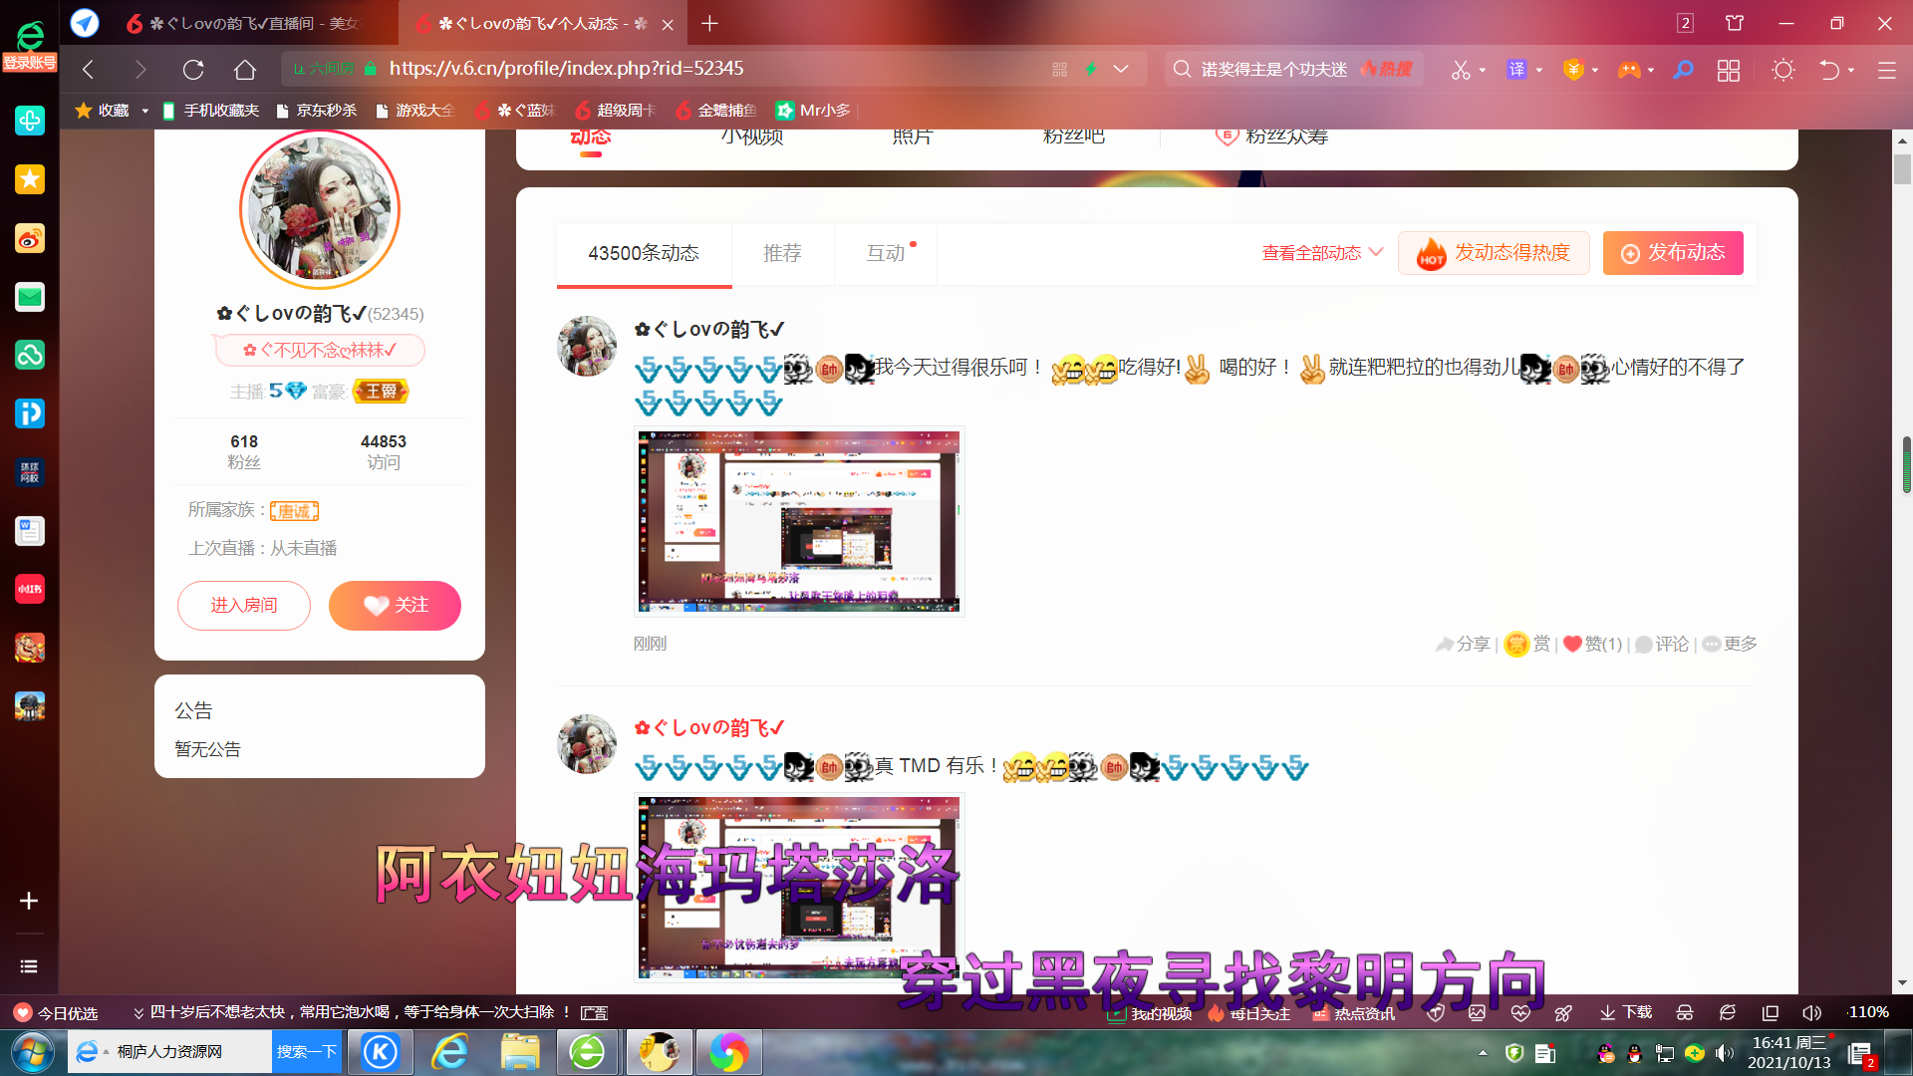
Task: Open the Weibo sidebar icon
Action: click(x=30, y=238)
